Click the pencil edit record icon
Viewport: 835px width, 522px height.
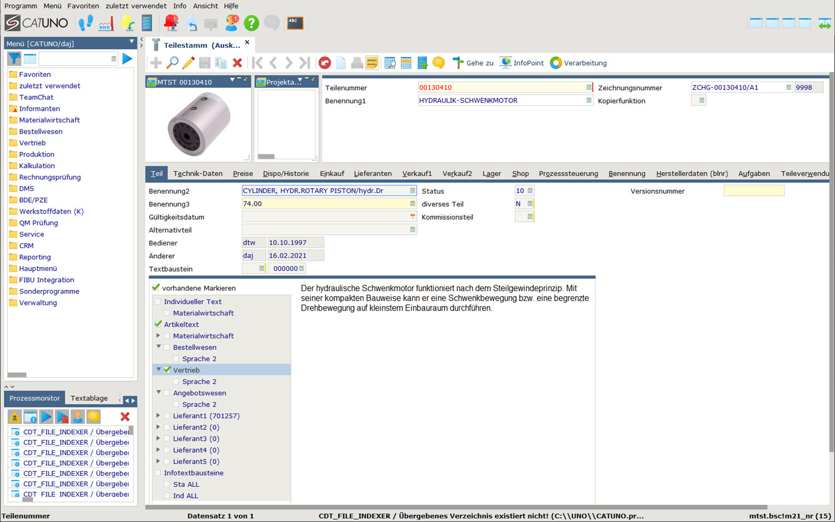(x=189, y=63)
